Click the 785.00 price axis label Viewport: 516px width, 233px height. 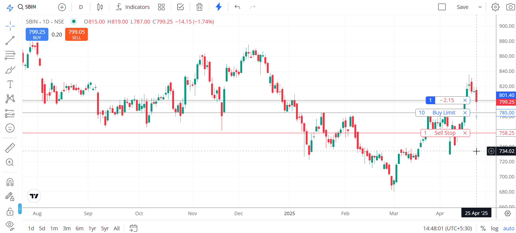(x=506, y=113)
